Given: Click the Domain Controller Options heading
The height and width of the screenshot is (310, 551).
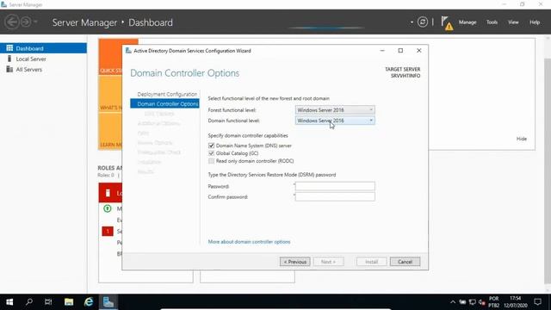Looking at the screenshot, I should [x=185, y=73].
